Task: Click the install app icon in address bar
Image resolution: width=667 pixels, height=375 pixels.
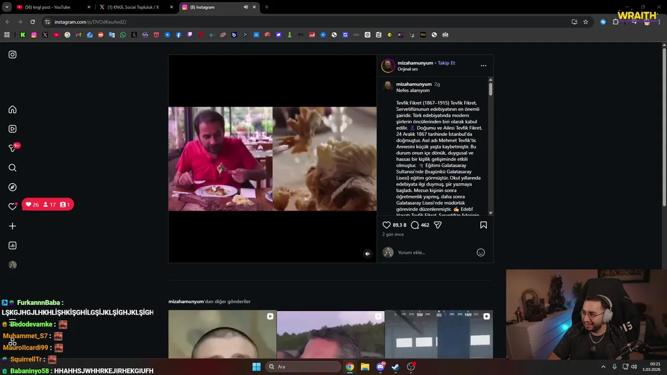Action: click(574, 22)
